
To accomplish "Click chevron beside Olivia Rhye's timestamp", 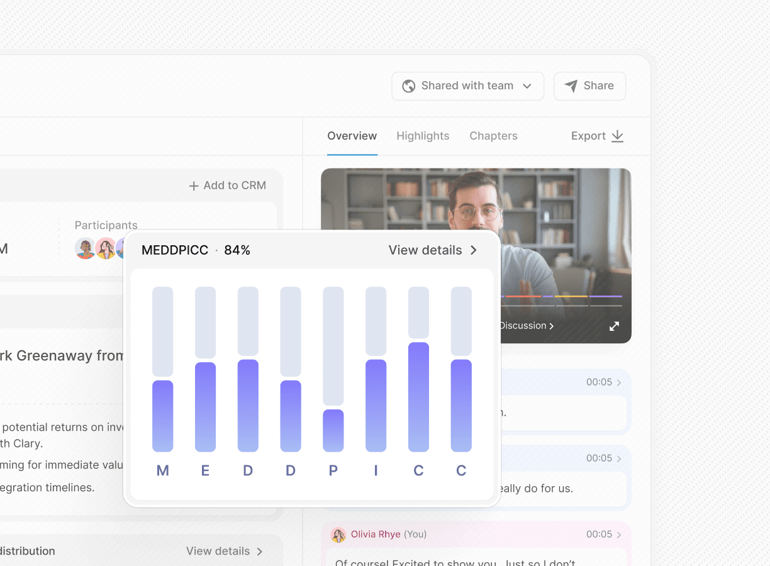I will [x=619, y=535].
